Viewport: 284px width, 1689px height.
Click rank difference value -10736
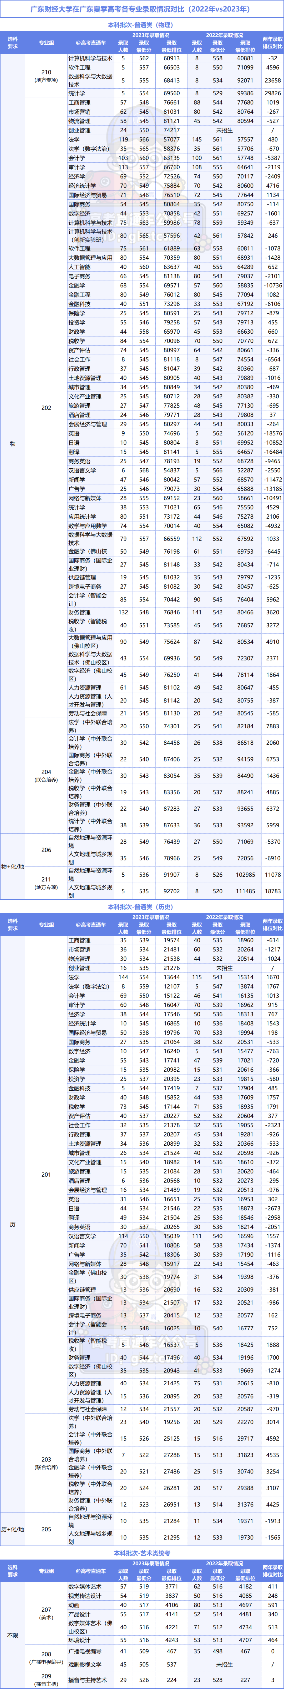tap(273, 285)
